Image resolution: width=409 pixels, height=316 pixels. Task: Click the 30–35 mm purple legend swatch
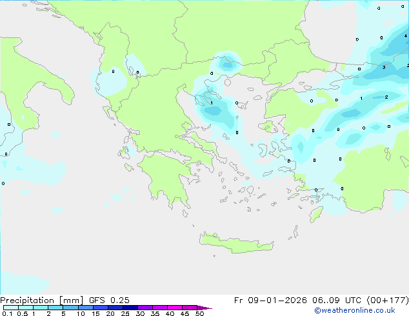click(145, 308)
